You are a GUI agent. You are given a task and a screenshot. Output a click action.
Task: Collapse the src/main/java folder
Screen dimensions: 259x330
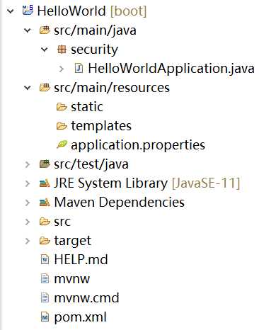(28, 30)
